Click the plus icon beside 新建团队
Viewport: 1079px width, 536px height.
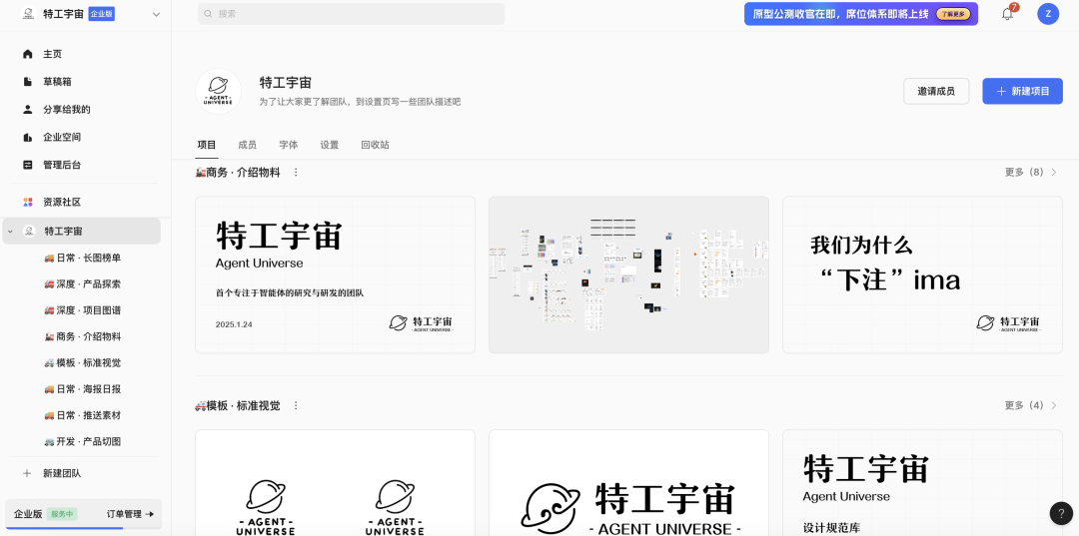(x=28, y=473)
